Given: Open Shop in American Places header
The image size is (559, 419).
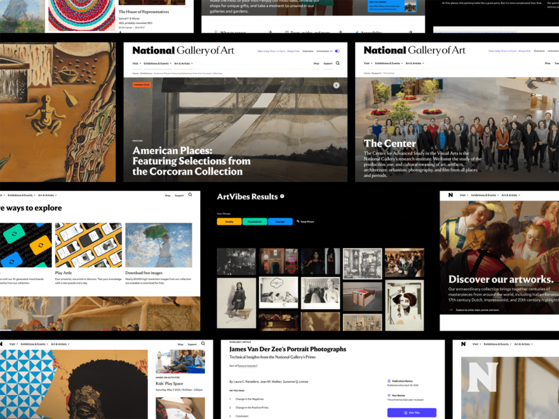Looking at the screenshot, I should tap(316, 63).
